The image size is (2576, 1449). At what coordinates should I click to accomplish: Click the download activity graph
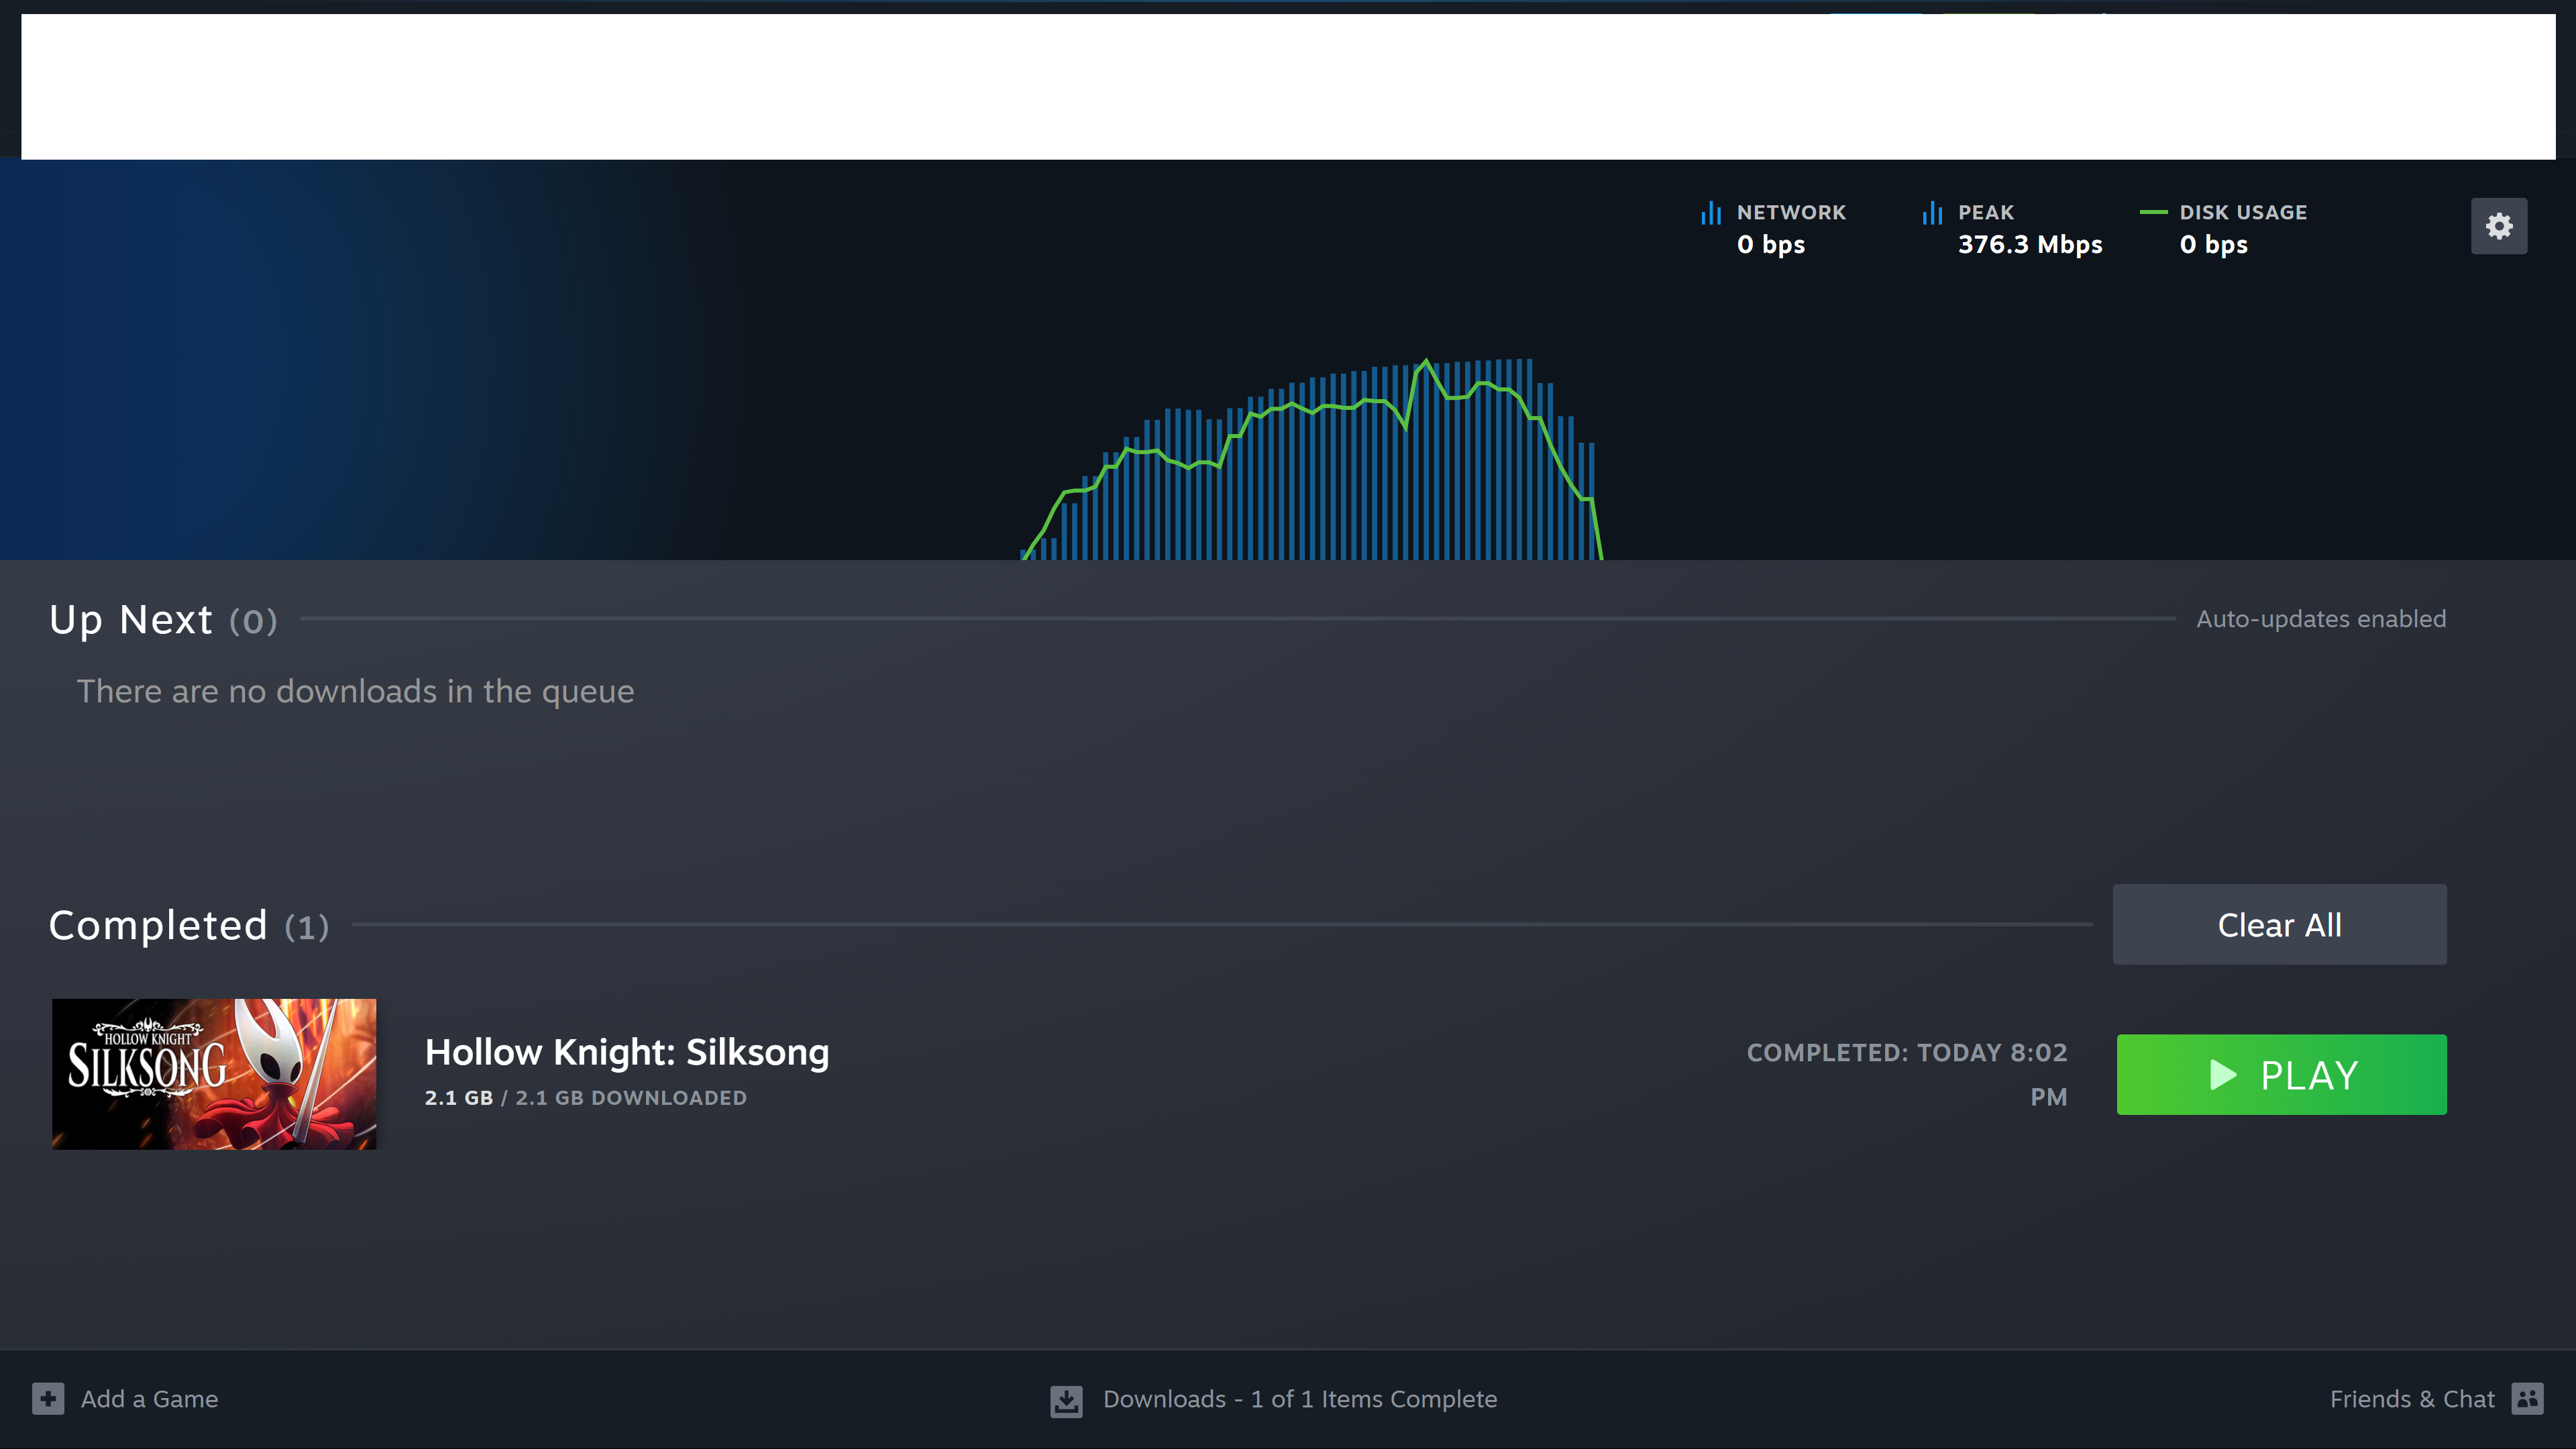pos(1311,458)
